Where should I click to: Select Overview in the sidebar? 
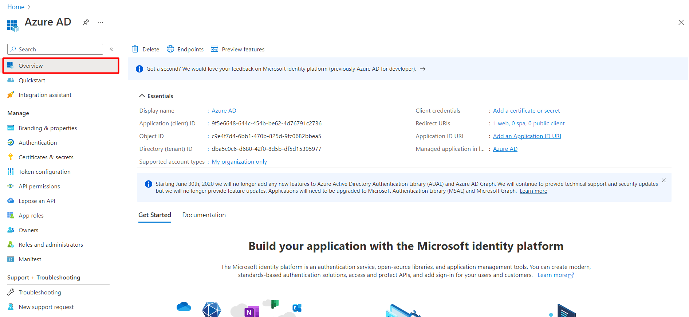(x=61, y=66)
